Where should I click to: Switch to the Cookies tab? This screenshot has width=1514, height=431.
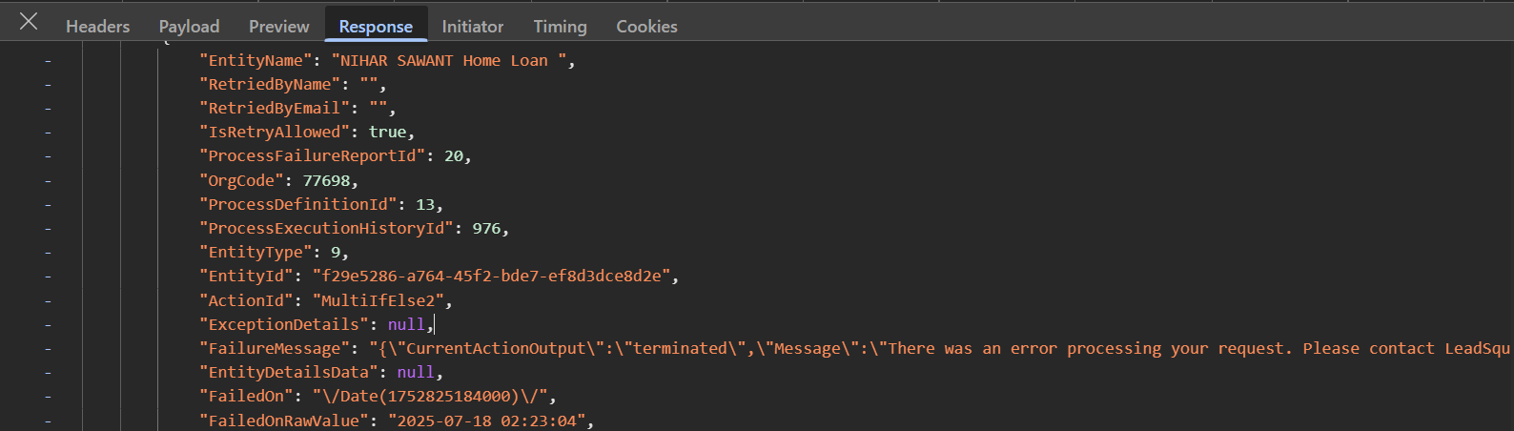coord(646,27)
